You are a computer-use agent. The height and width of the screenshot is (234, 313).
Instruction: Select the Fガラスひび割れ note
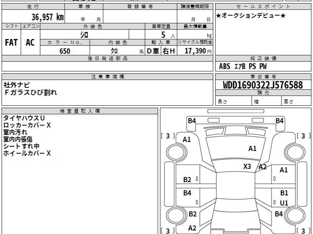coord(31,92)
